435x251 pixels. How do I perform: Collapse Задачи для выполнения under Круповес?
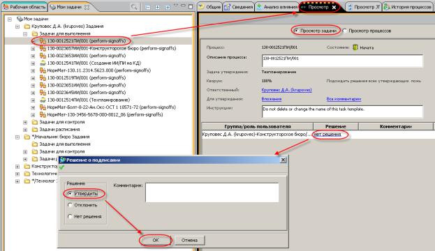[x=25, y=33]
